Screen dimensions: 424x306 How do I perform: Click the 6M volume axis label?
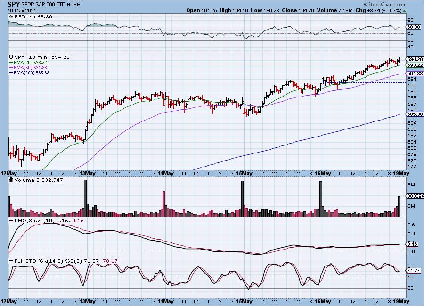(411, 185)
